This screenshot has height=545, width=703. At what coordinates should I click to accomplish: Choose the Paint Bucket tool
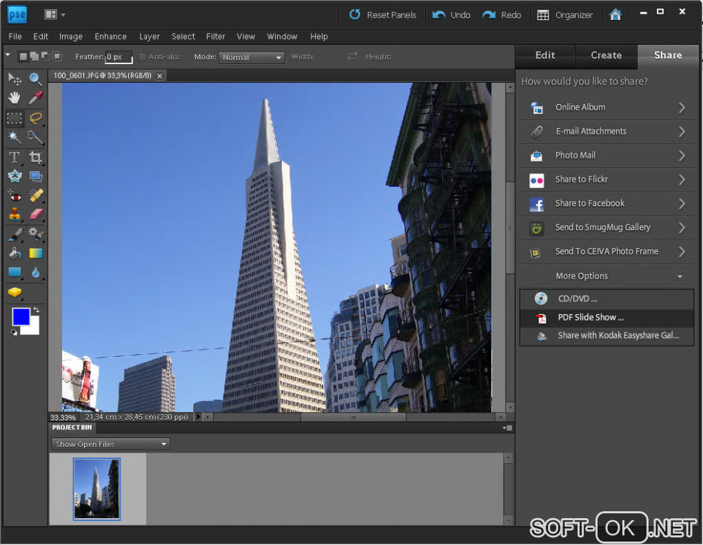point(14,253)
